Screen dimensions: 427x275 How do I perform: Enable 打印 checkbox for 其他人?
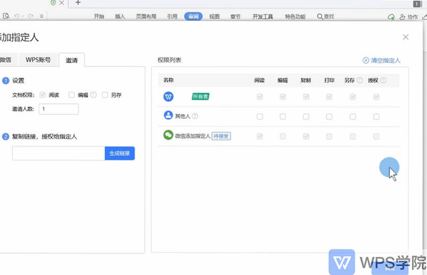[x=329, y=117]
